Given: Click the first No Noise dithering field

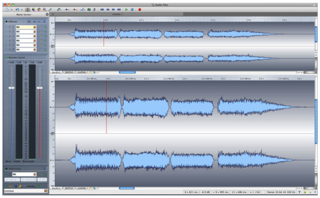Looking at the screenshot, I should point(12,180).
